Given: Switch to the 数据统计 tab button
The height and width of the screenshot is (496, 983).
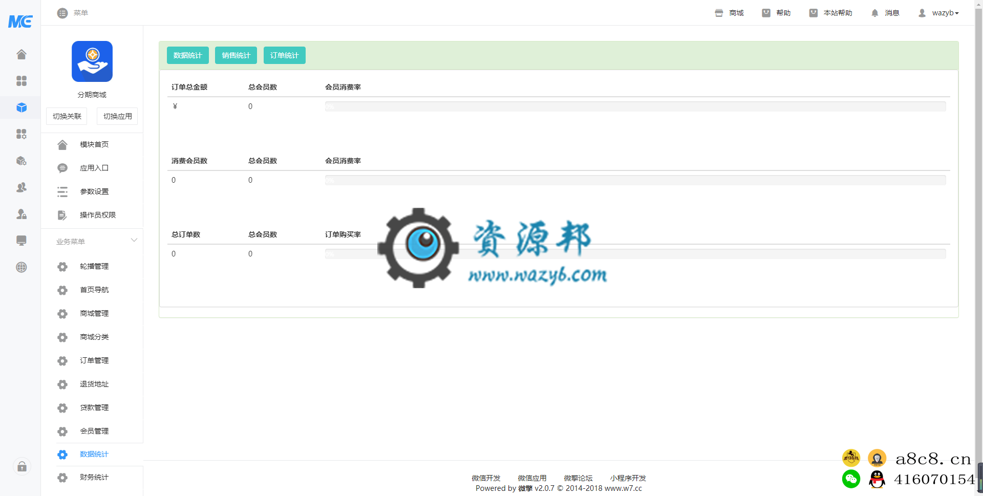Looking at the screenshot, I should click(188, 55).
